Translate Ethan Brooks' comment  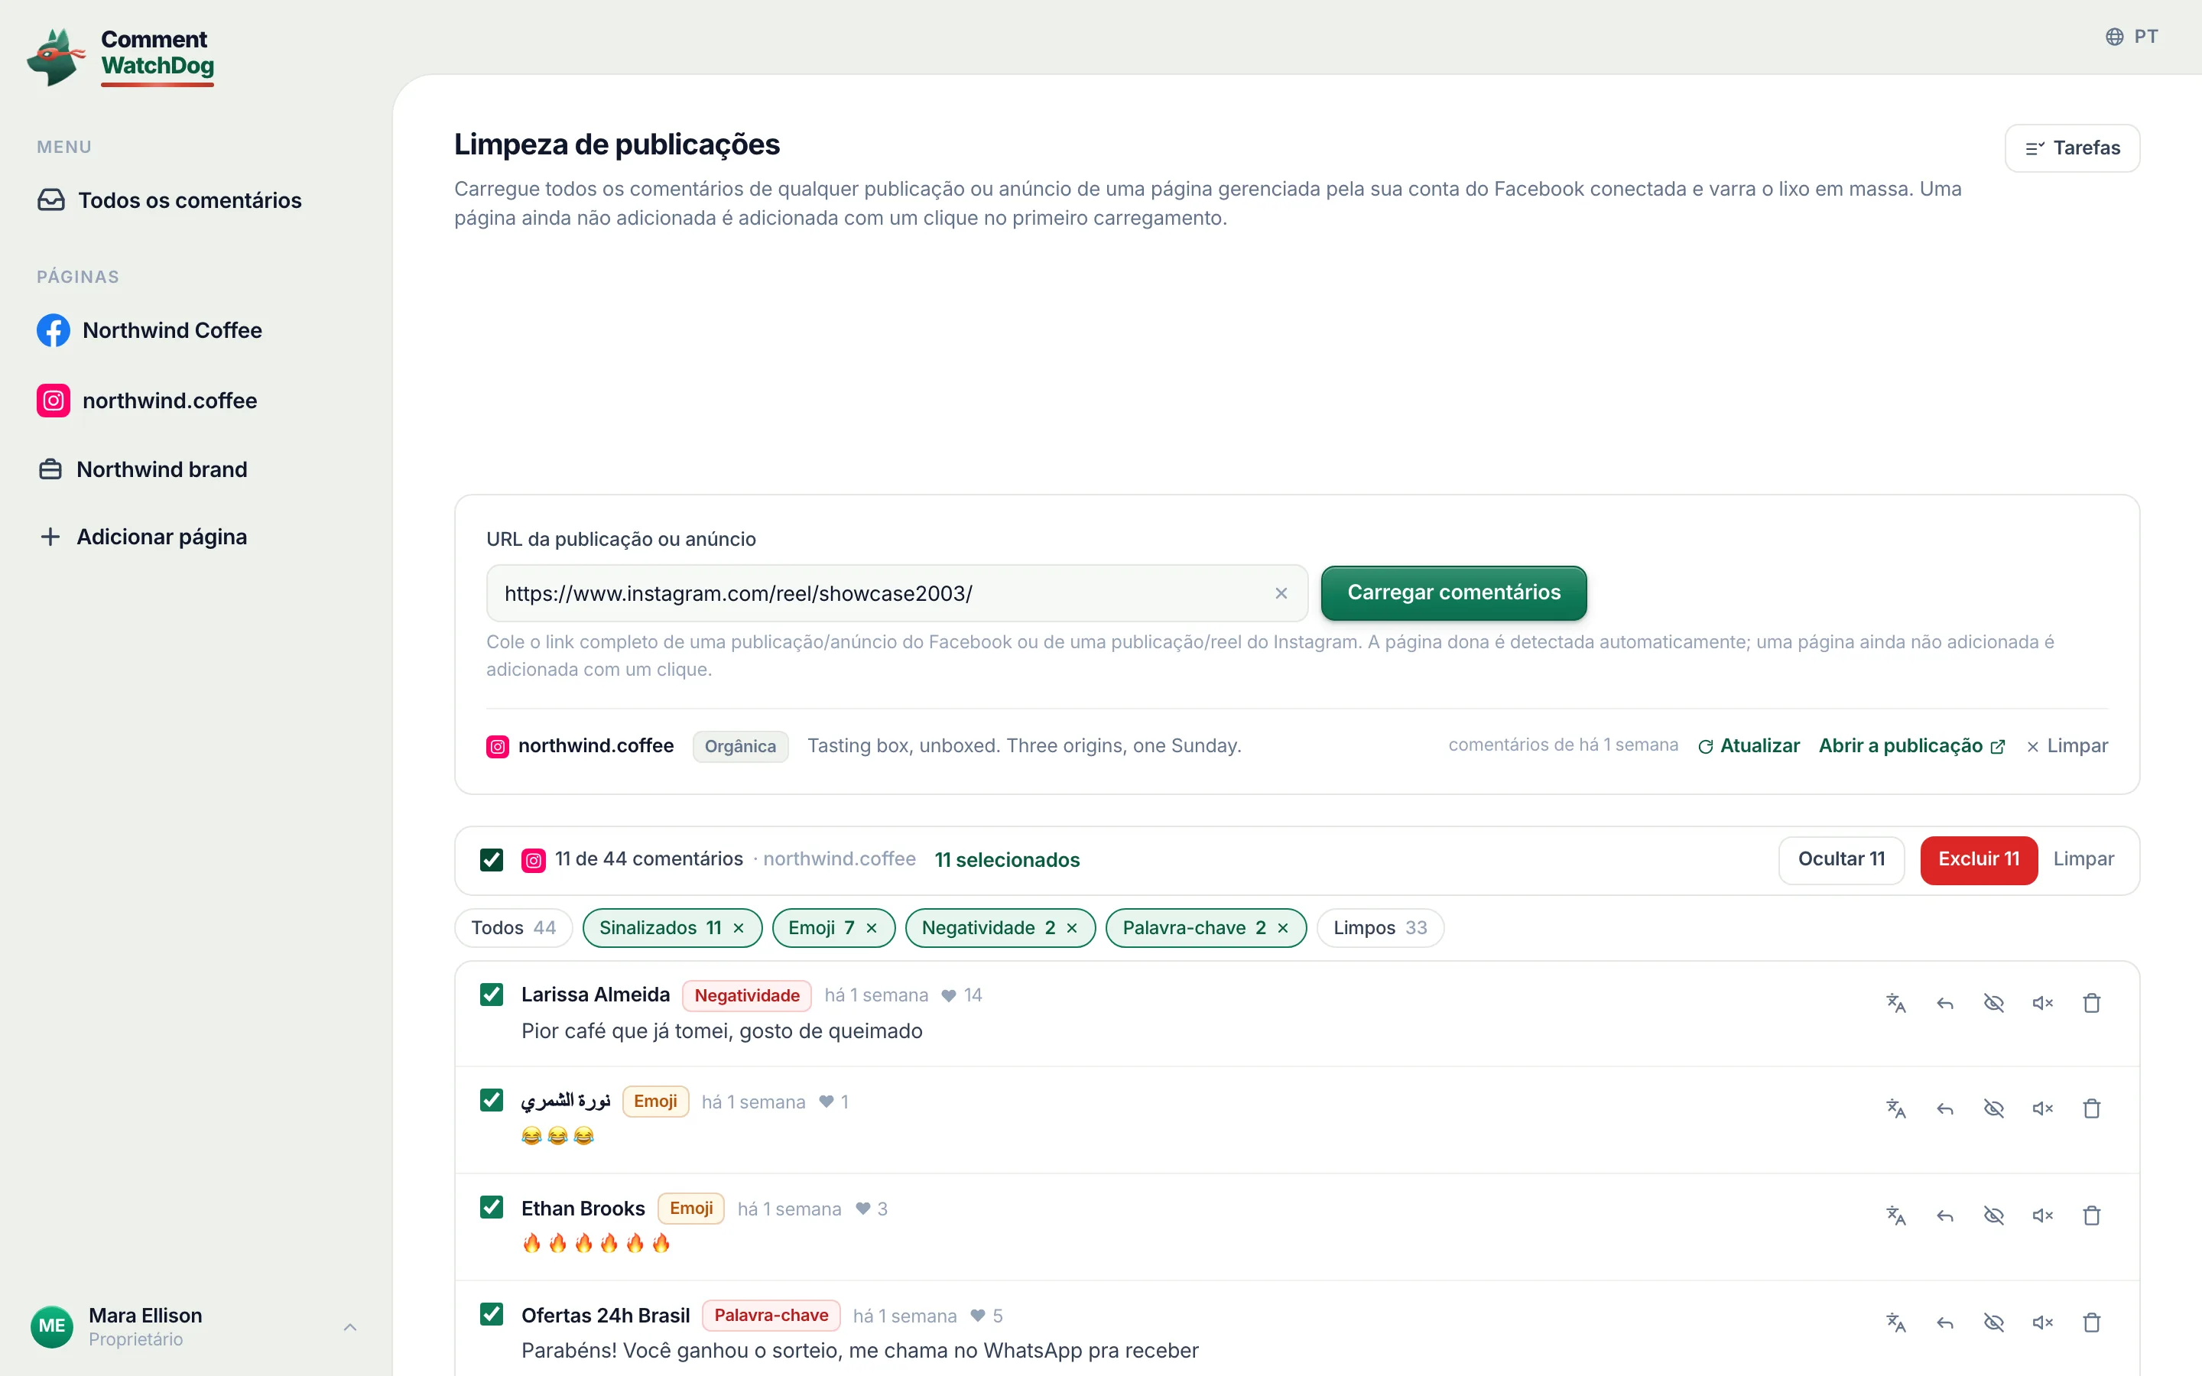point(1895,1215)
